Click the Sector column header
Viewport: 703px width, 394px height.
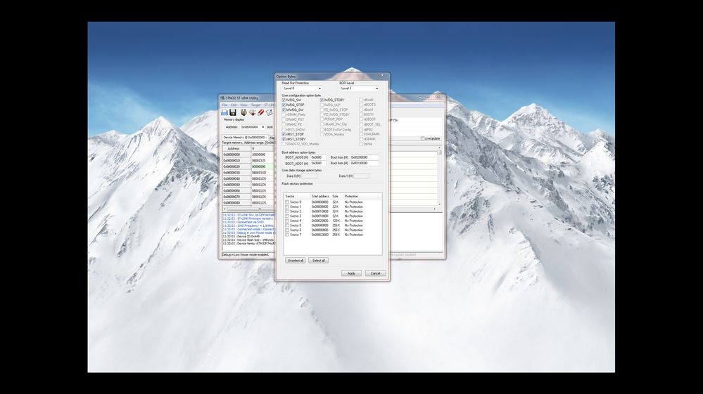[297, 197]
